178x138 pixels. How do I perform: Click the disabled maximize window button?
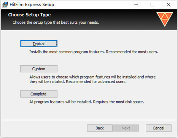(x=152, y=5)
